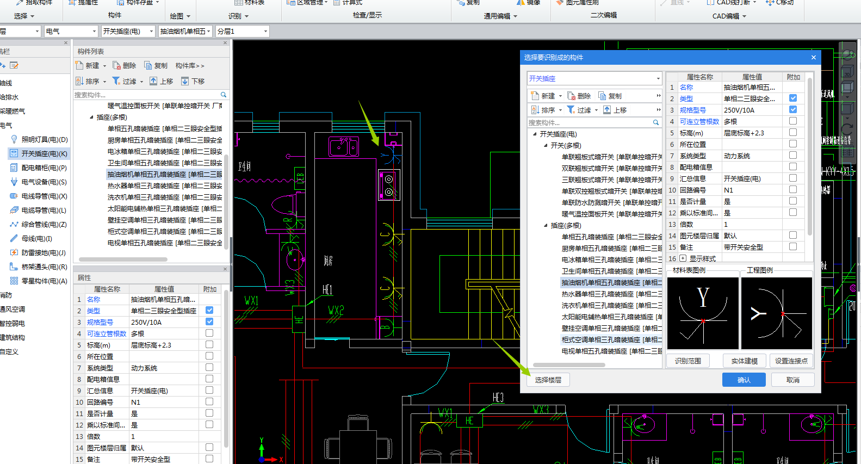Open the 电气 discipline dropdown
Viewport: 861px width, 464px height.
(x=71, y=32)
